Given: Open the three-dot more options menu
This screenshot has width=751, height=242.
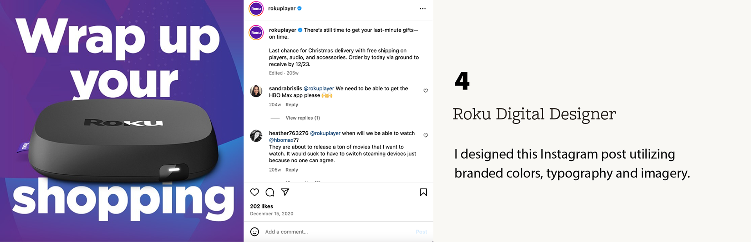Looking at the screenshot, I should click(x=422, y=9).
